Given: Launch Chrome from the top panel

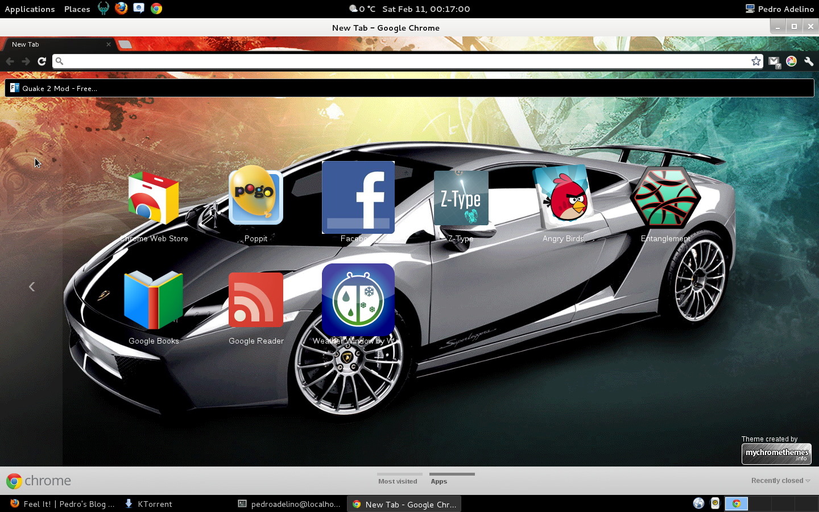Looking at the screenshot, I should [156, 9].
